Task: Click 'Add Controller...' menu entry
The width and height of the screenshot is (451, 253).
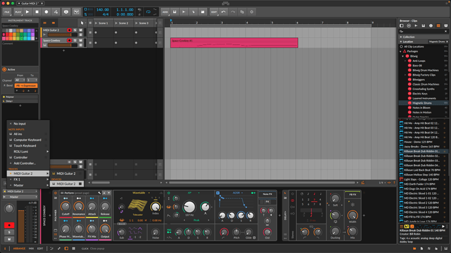Action: (x=28, y=163)
